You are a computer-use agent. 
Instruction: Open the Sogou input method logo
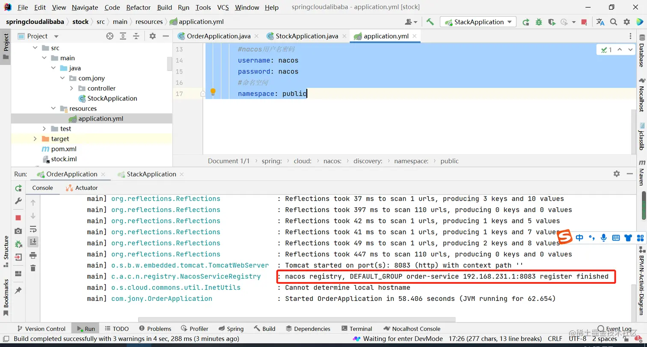click(x=565, y=238)
